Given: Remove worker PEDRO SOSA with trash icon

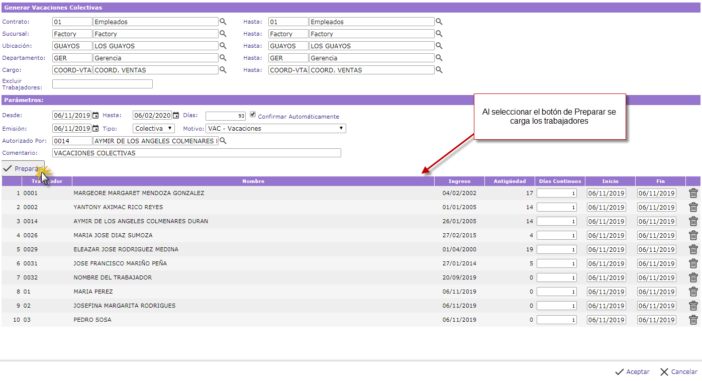Looking at the screenshot, I should pyautogui.click(x=693, y=320).
